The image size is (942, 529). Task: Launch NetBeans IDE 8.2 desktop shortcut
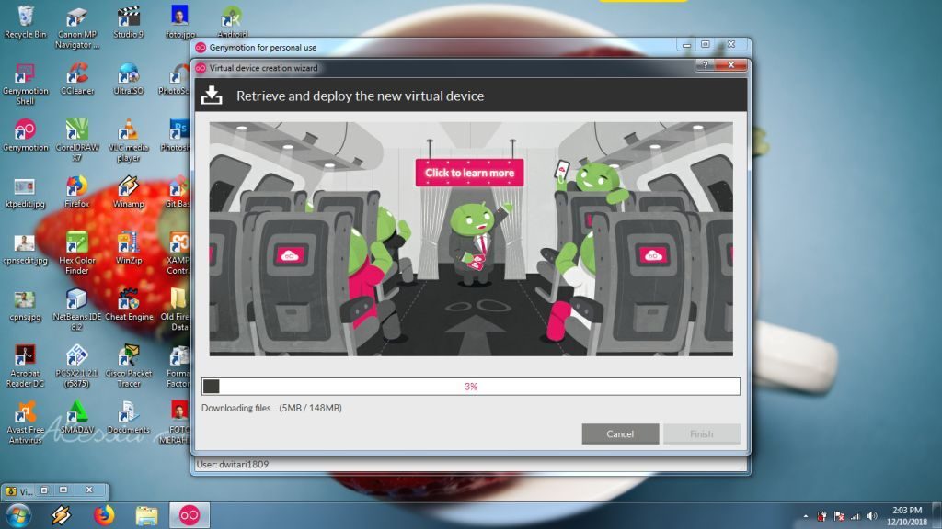click(x=77, y=310)
